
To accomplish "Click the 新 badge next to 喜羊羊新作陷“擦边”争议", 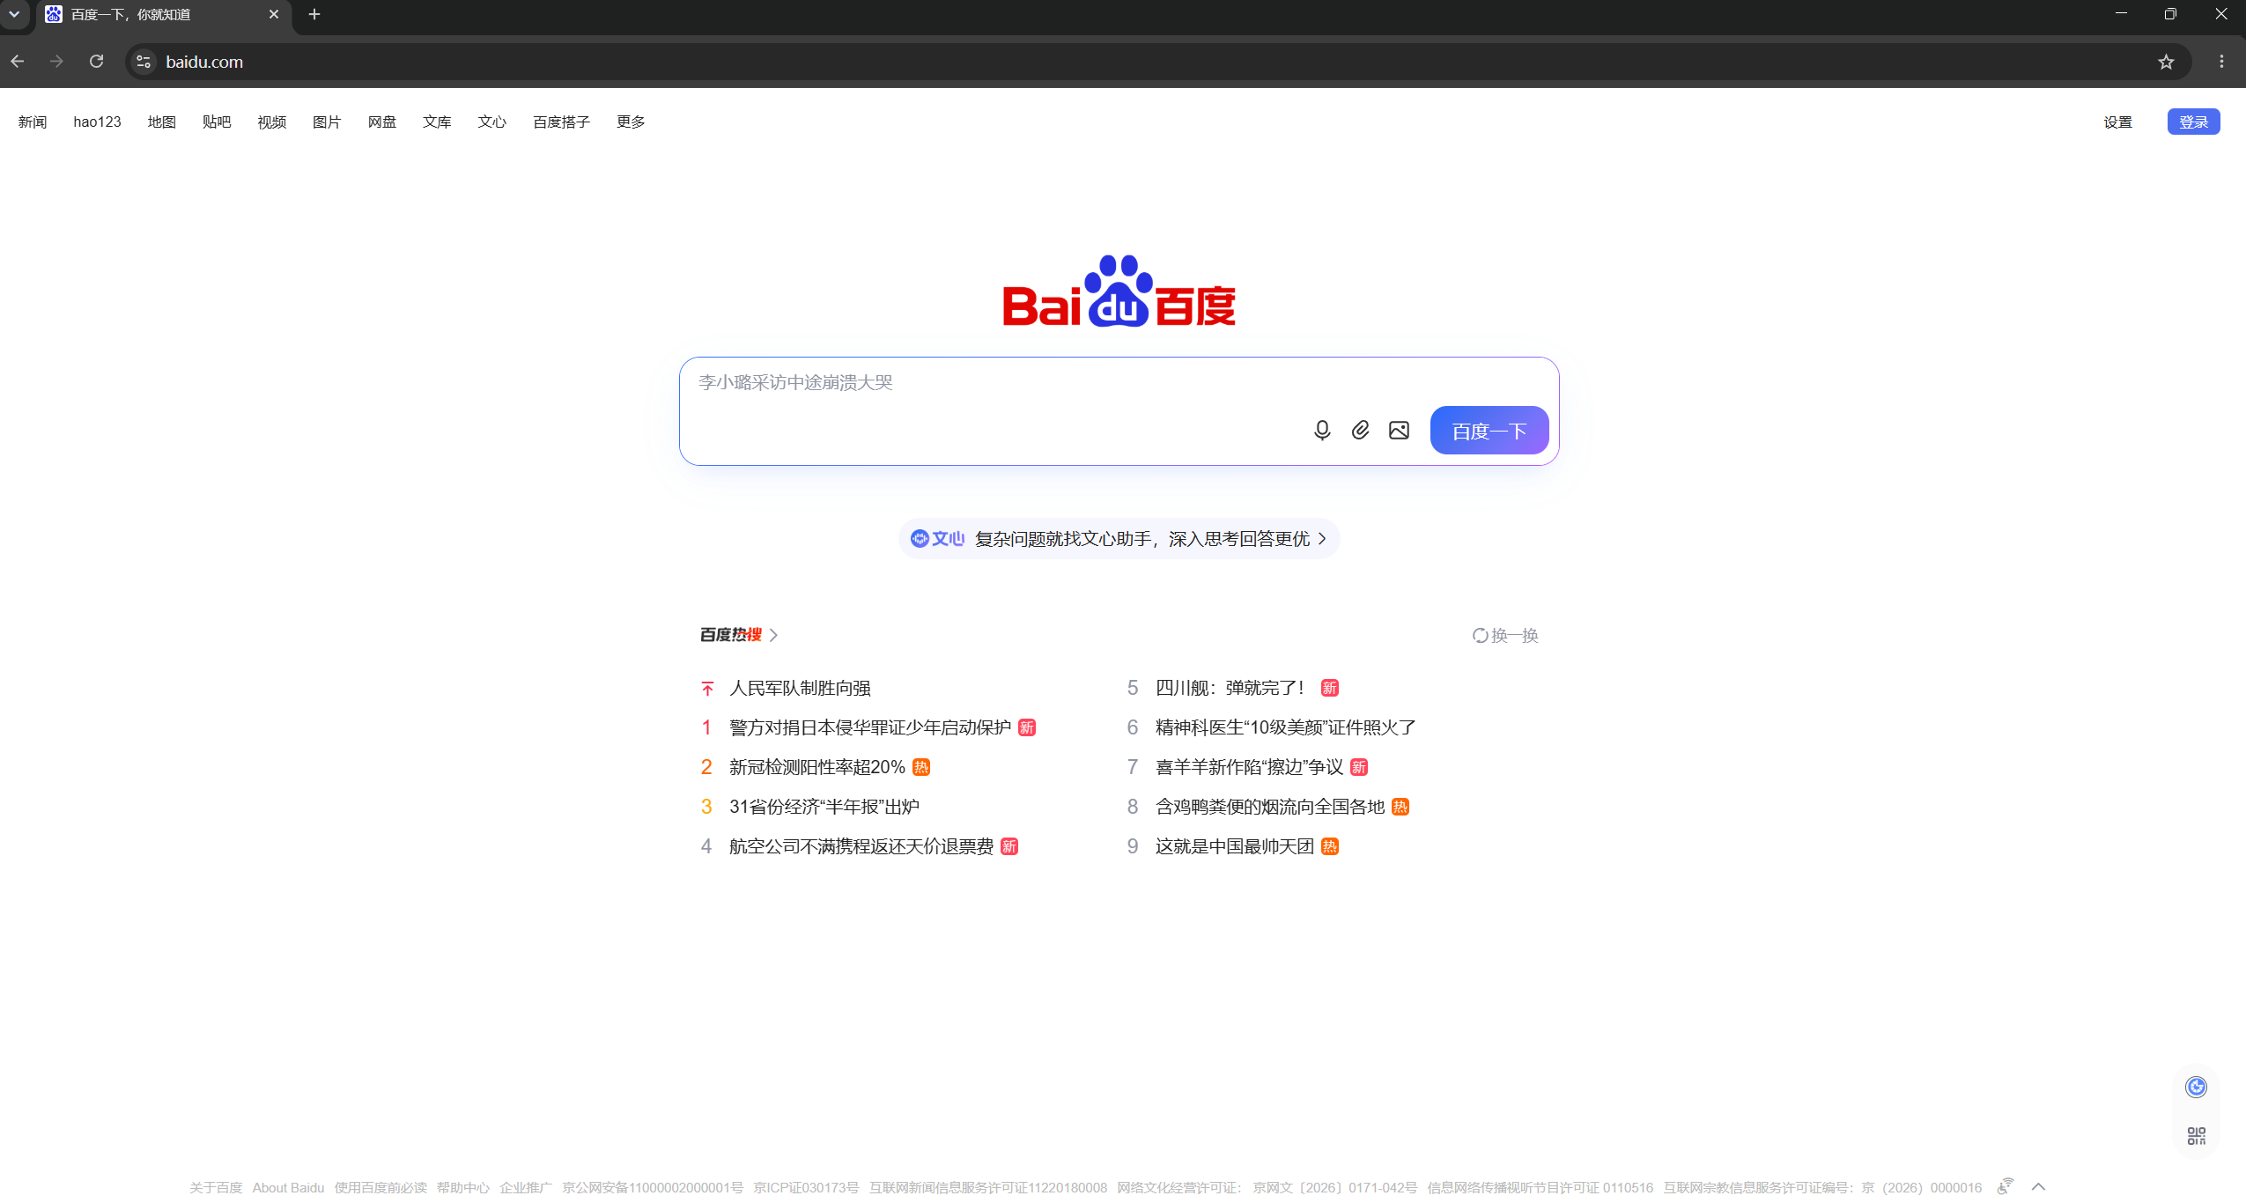I will point(1359,767).
